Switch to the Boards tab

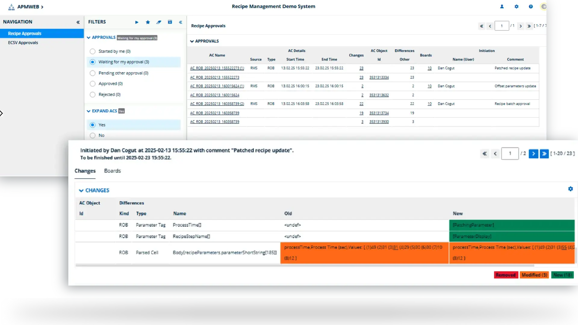click(112, 171)
